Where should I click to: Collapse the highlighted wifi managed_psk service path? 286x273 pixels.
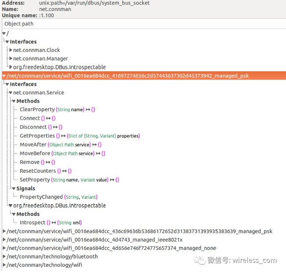point(4,76)
